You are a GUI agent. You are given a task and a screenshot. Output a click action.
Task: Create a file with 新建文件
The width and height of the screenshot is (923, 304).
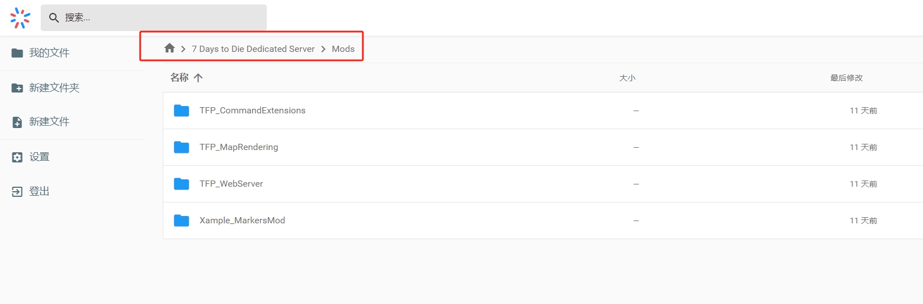[x=49, y=122]
